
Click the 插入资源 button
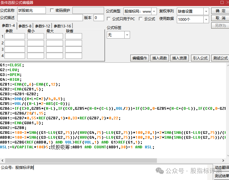click(179, 58)
